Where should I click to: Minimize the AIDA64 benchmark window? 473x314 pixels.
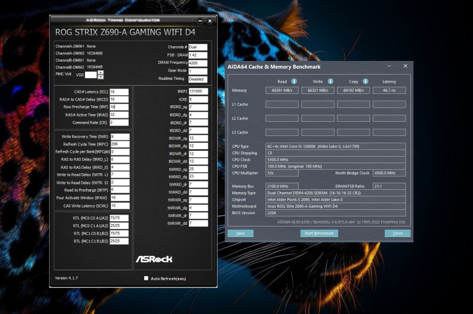pyautogui.click(x=390, y=66)
